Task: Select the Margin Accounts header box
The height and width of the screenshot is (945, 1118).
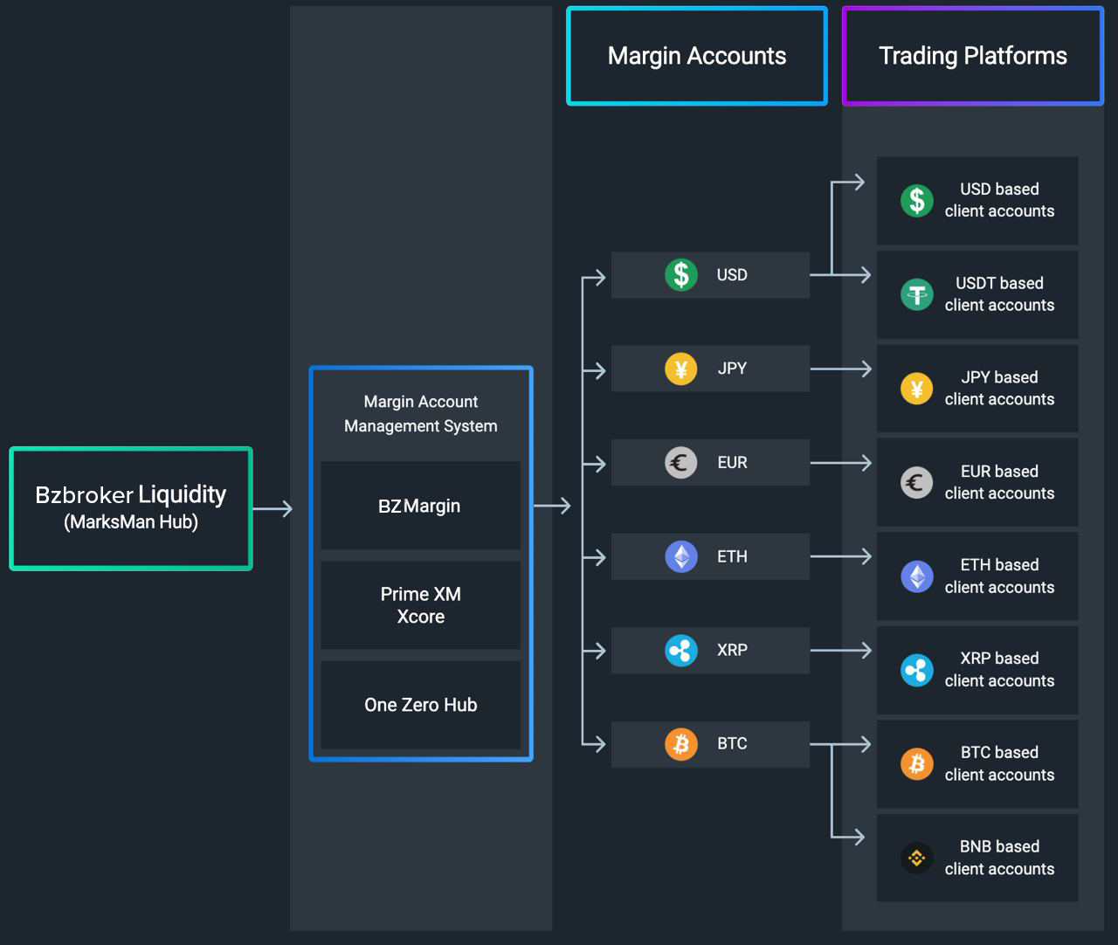Action: tap(697, 56)
